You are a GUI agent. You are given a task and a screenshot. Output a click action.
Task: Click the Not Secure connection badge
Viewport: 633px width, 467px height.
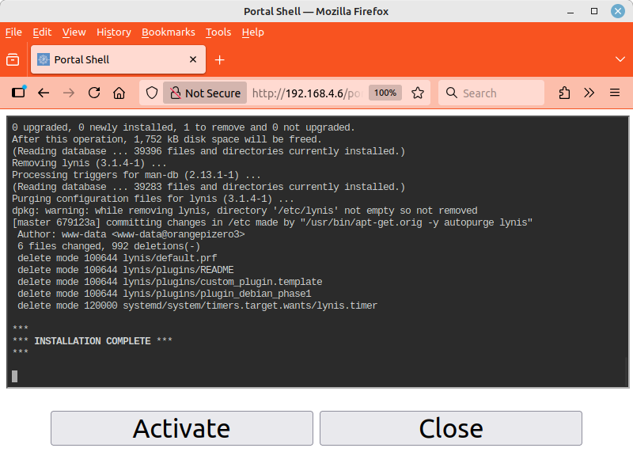[205, 93]
